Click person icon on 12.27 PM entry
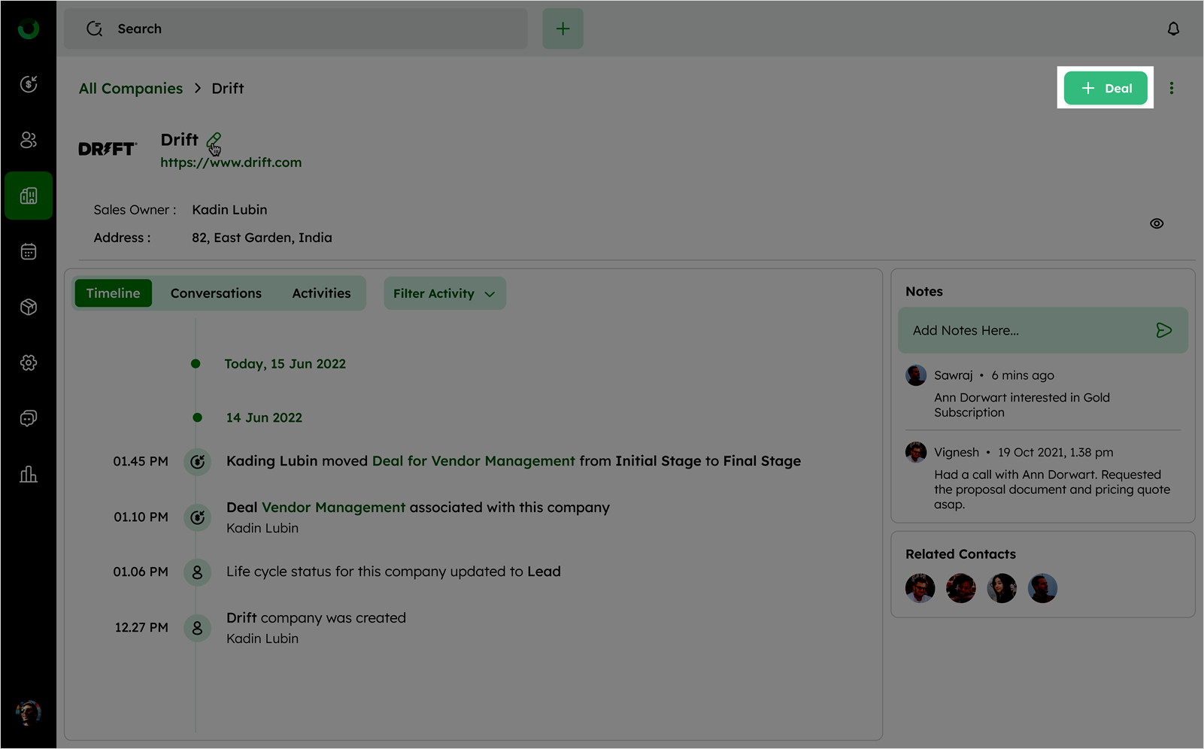This screenshot has width=1204, height=749. pos(197,627)
